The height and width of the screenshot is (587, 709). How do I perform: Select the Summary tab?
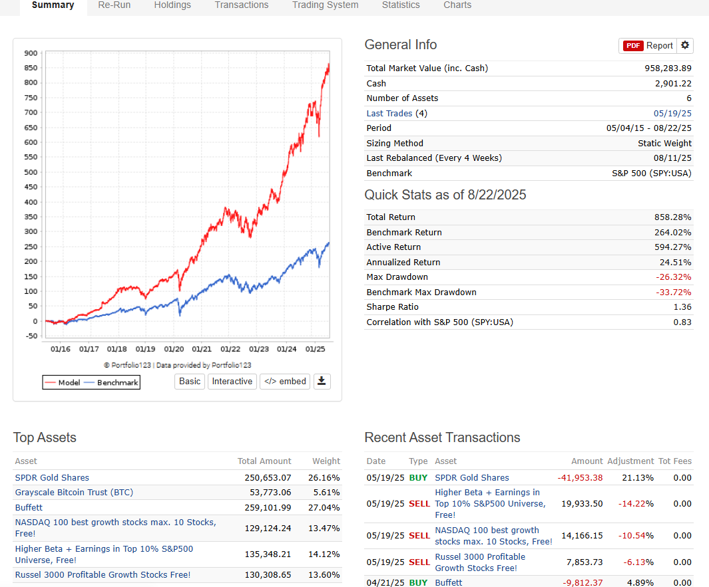point(53,5)
